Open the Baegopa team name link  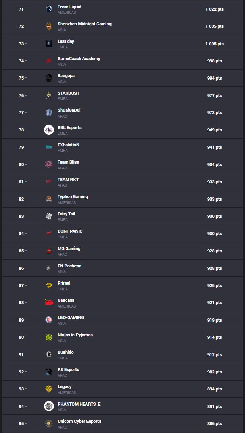(66, 76)
